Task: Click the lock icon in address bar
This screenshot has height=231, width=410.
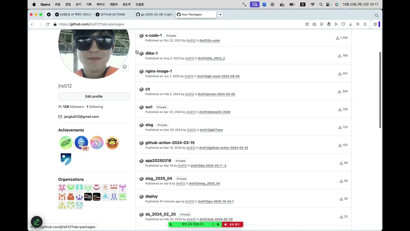Action: (55, 24)
